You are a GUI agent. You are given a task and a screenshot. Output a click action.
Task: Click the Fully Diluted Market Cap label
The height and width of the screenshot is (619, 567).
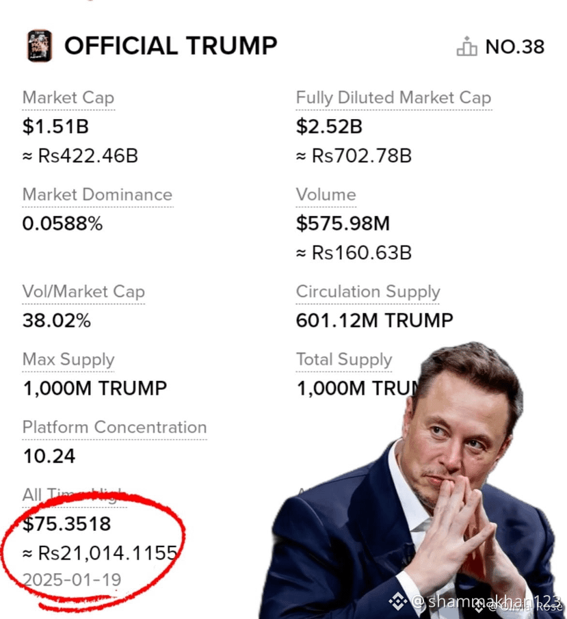point(394,98)
